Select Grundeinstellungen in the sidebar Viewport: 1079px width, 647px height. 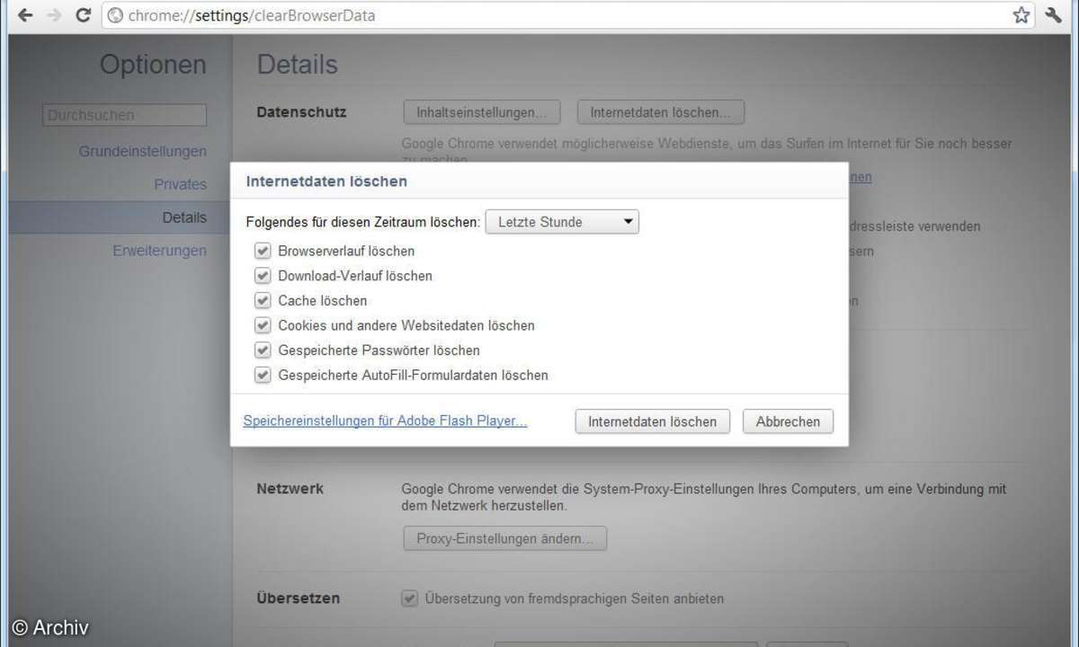[143, 151]
